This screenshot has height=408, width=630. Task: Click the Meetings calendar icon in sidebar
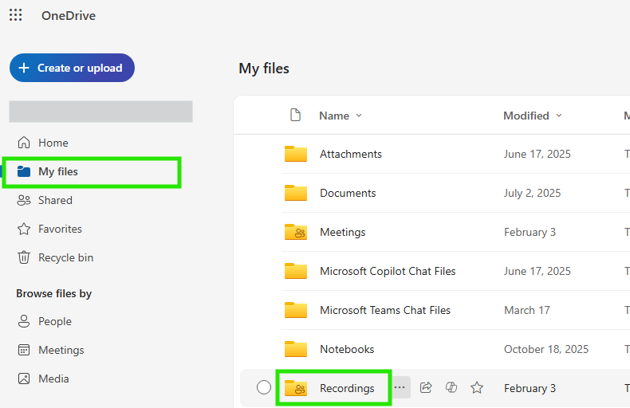tap(24, 350)
